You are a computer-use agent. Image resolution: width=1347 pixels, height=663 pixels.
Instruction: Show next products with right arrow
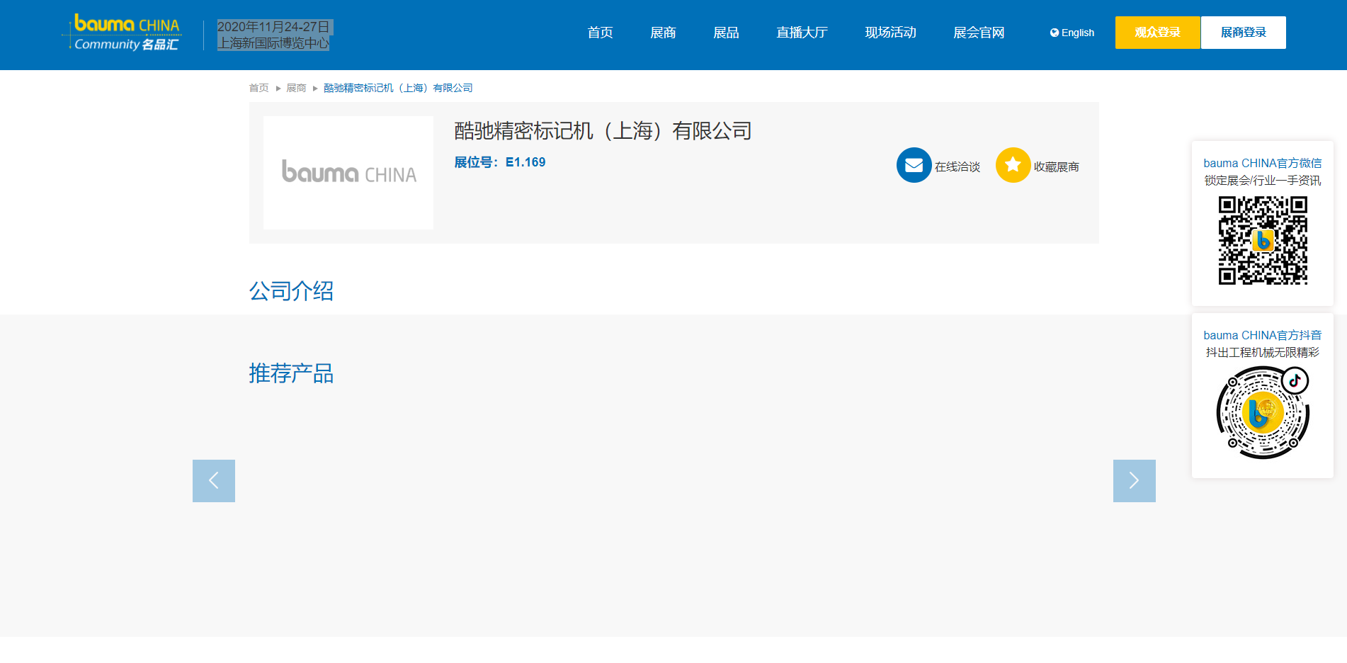(1135, 481)
